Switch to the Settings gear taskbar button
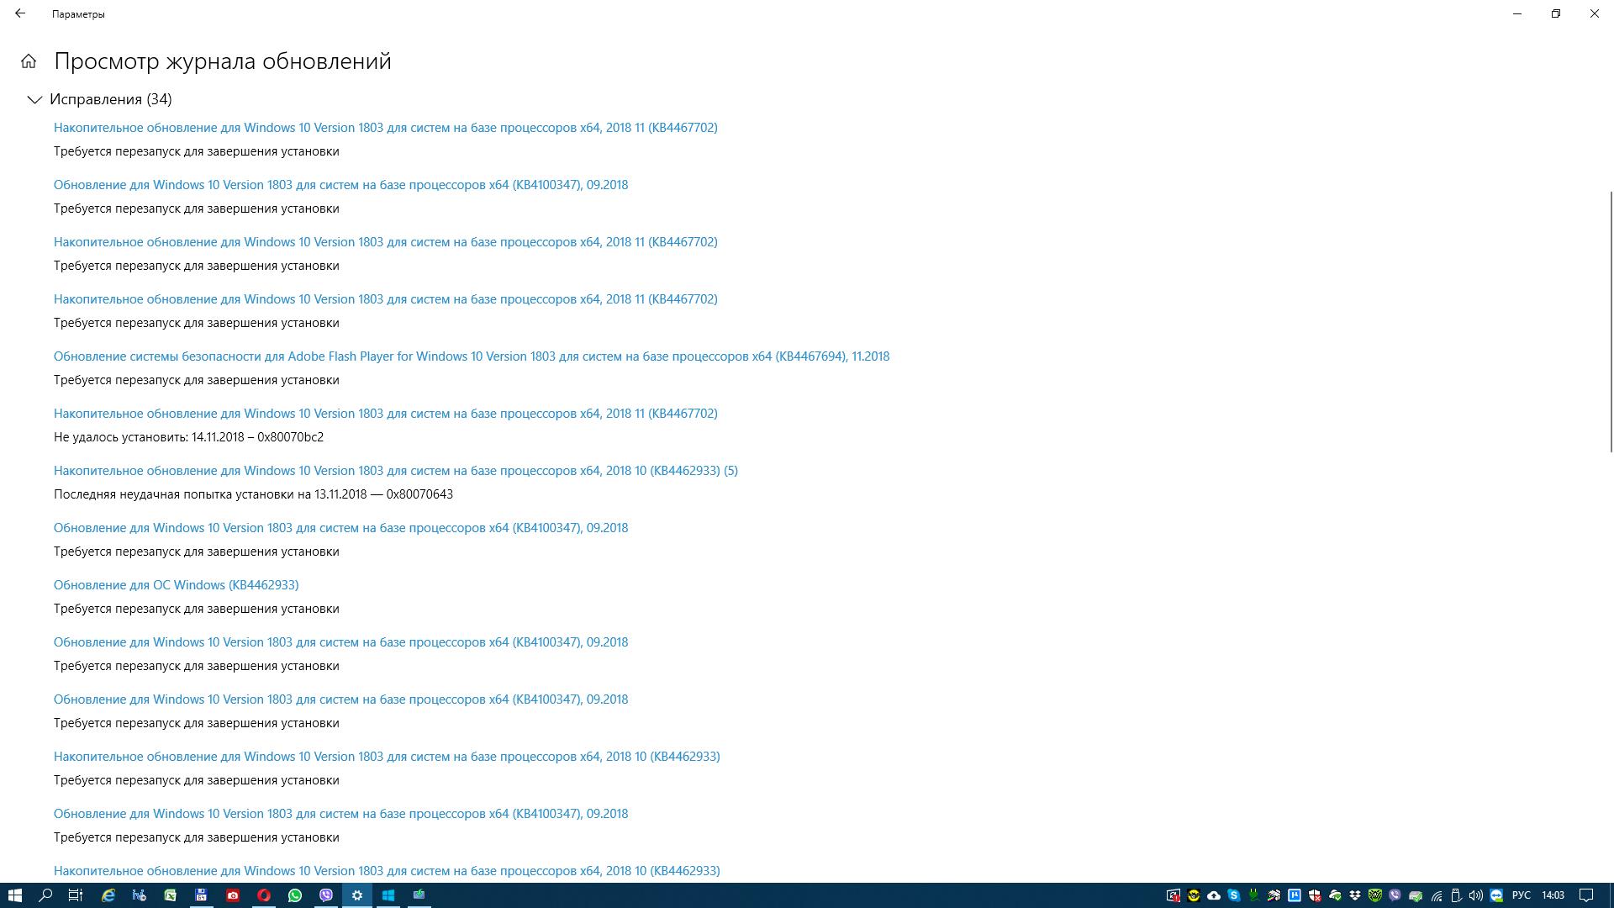The height and width of the screenshot is (908, 1614). [x=357, y=895]
